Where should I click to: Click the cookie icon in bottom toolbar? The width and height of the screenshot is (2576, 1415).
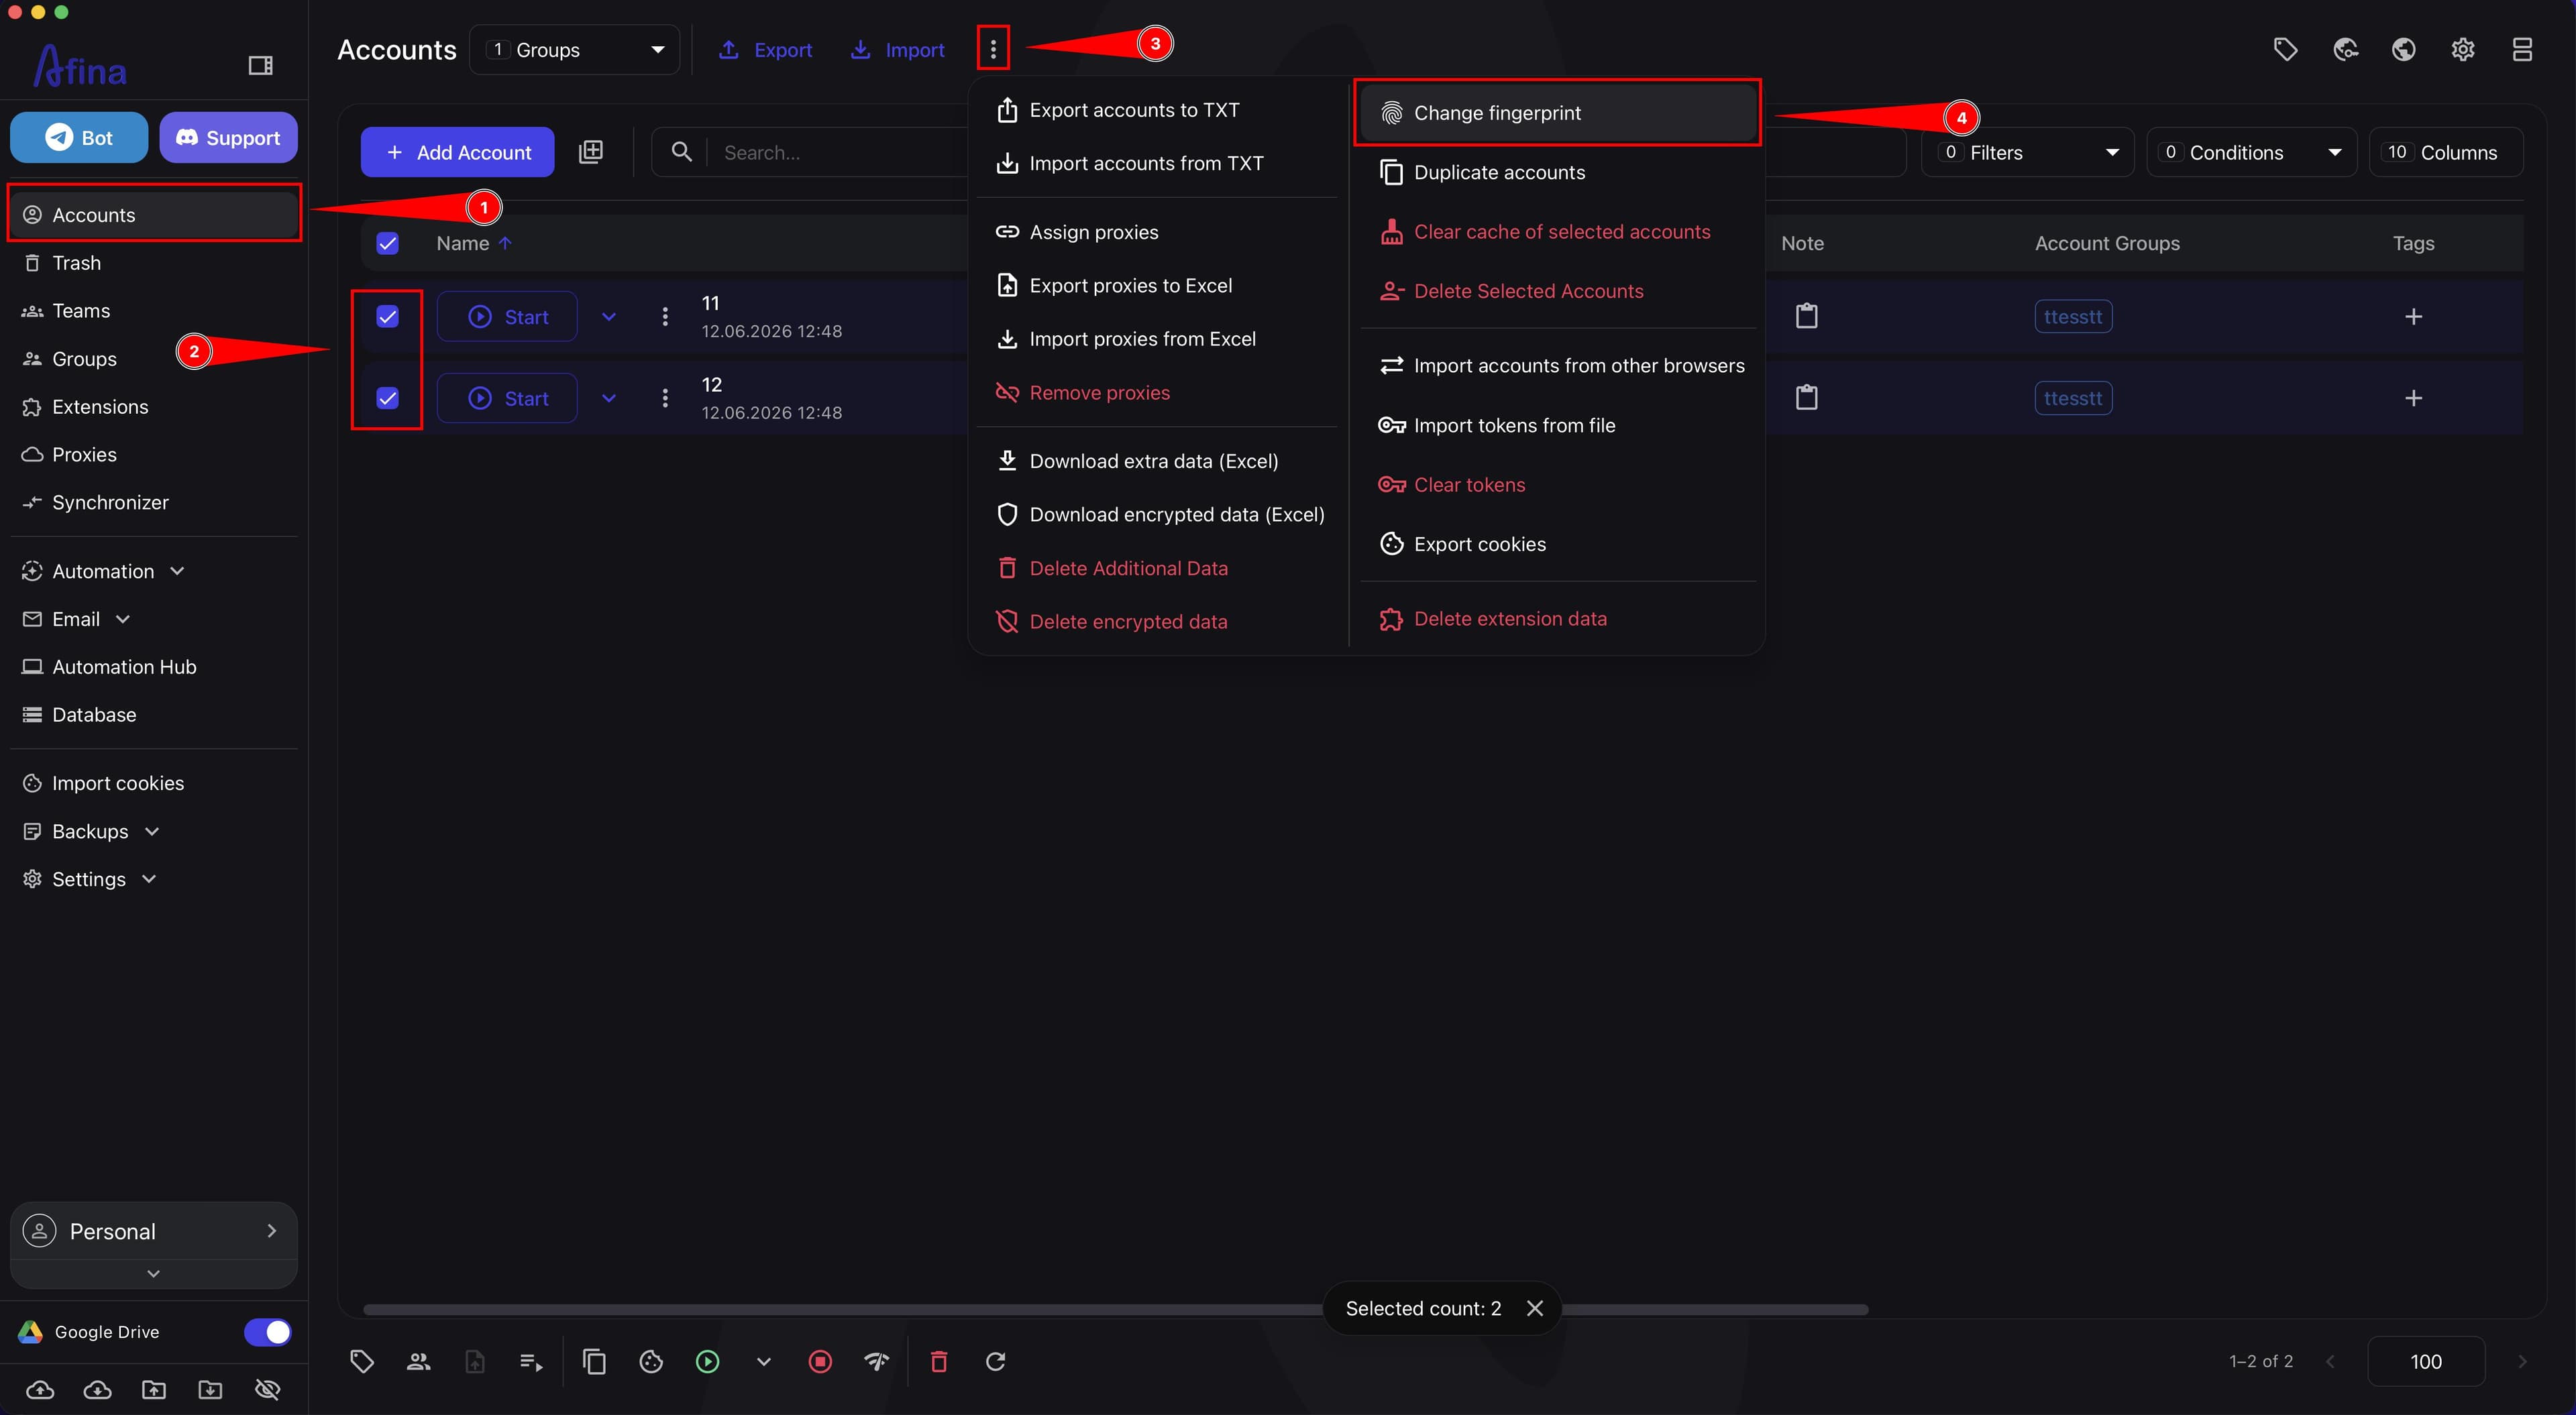(651, 1361)
